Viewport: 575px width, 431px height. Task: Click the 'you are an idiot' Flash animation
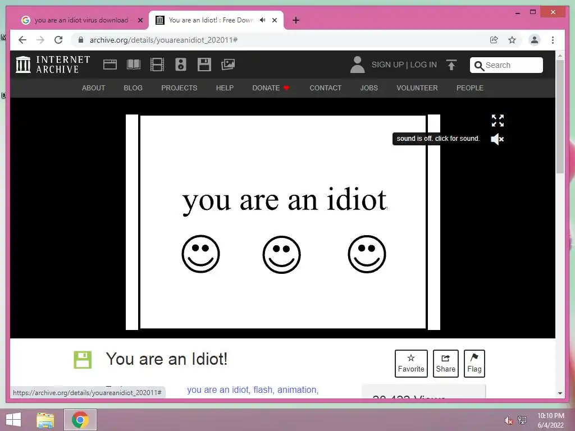[x=283, y=222]
